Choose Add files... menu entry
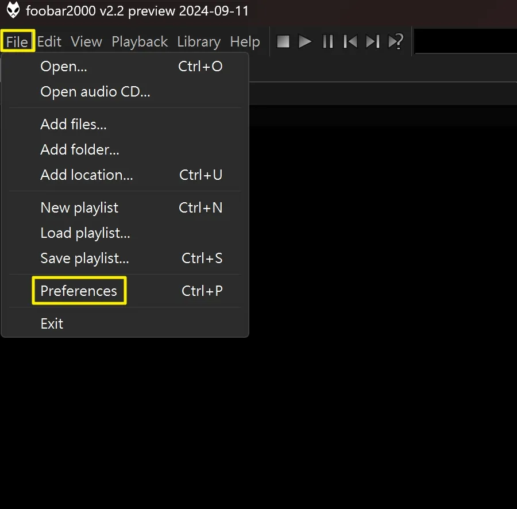 pyautogui.click(x=125, y=124)
